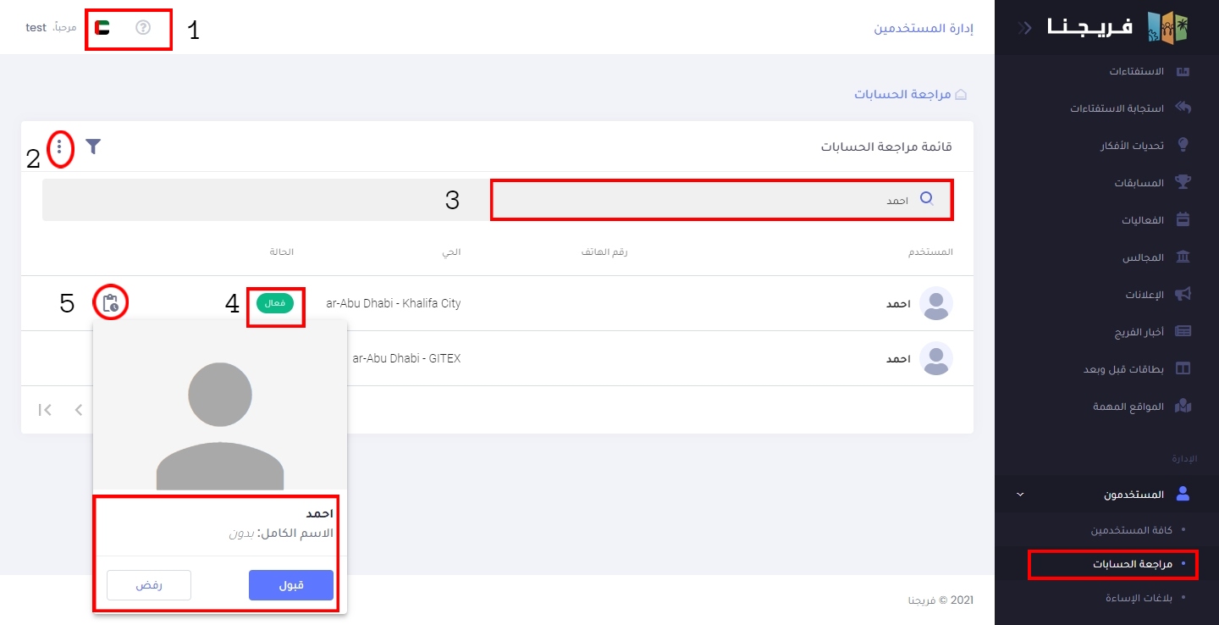The width and height of the screenshot is (1219, 625).
Task: Collapse the المستخدمون menu section
Action: click(x=1020, y=495)
